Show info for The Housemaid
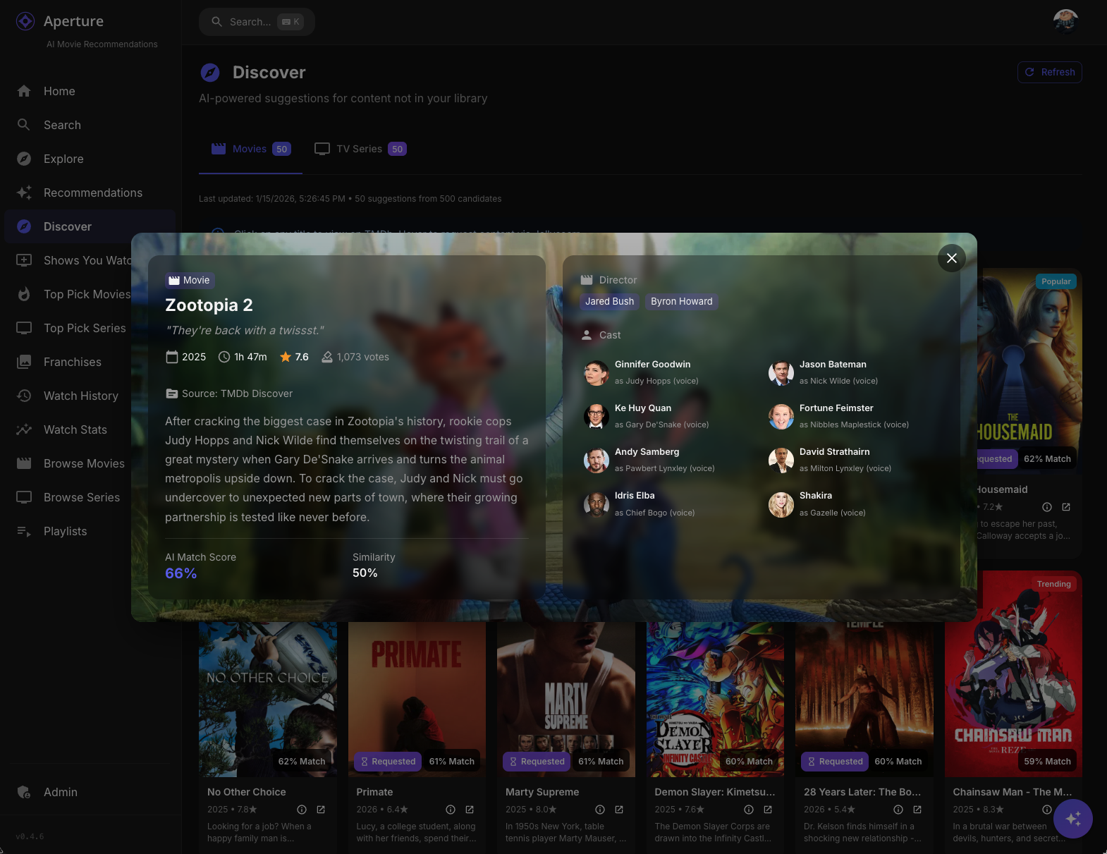The width and height of the screenshot is (1107, 854). tap(1047, 507)
